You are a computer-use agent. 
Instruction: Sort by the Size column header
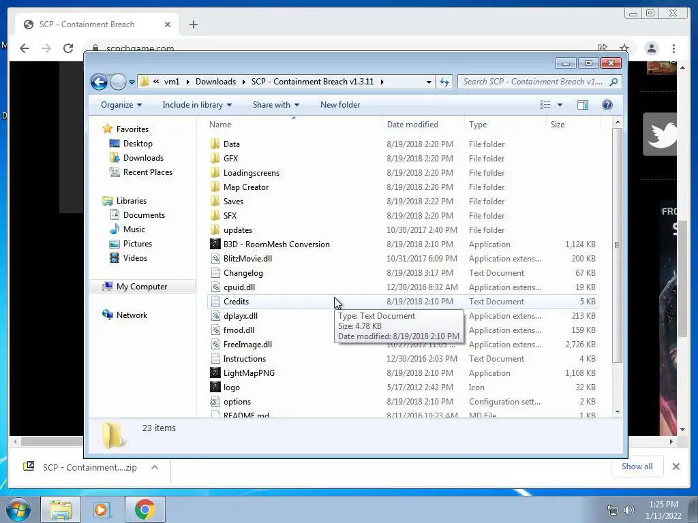click(x=558, y=125)
